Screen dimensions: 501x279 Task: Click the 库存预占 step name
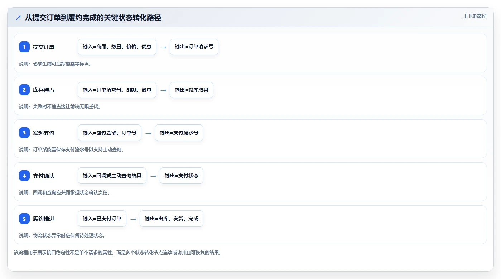click(x=44, y=90)
